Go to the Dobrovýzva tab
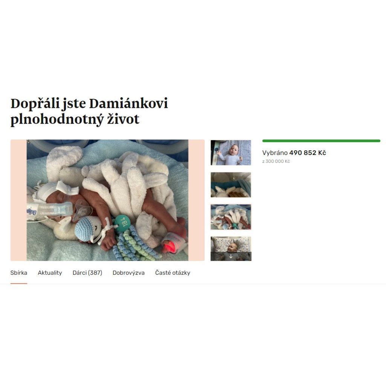This screenshot has height=386, width=386. point(129,273)
